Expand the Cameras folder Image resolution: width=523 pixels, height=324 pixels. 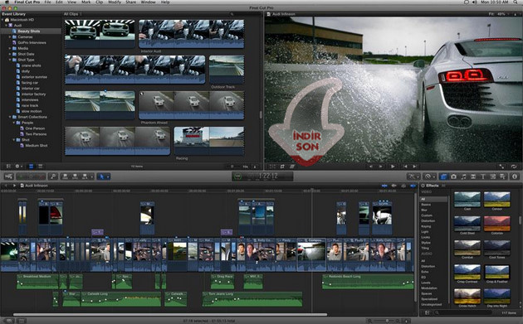(x=10, y=37)
